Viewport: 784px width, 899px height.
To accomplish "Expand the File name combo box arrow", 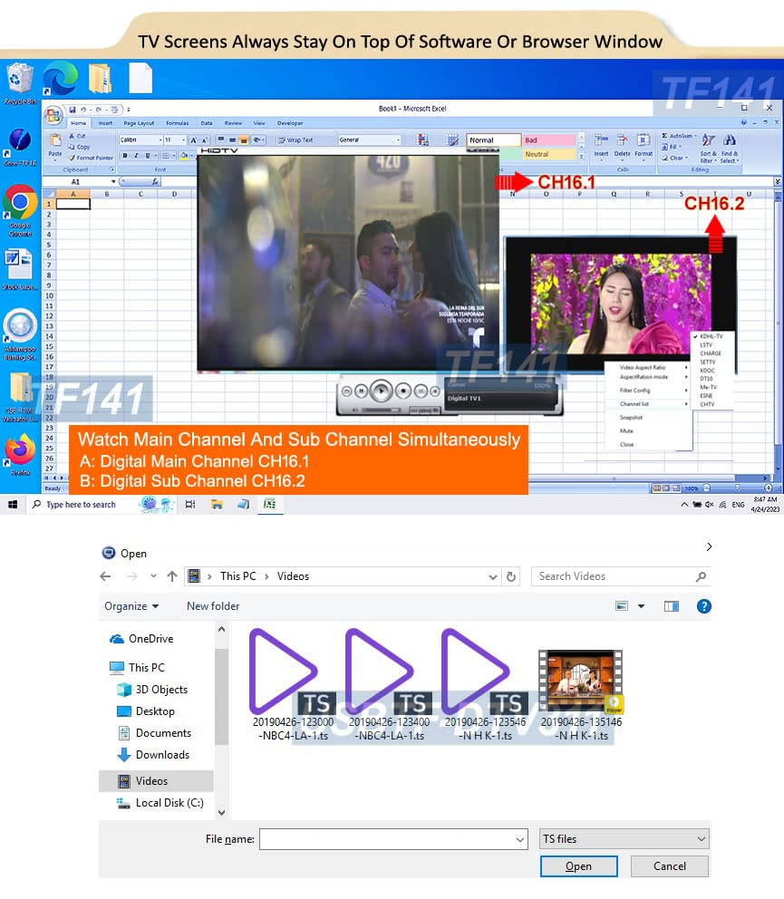I will point(519,839).
